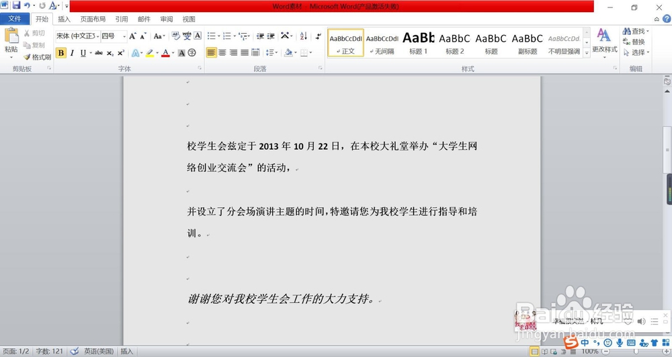Apply character border icon

pyautogui.click(x=198, y=36)
